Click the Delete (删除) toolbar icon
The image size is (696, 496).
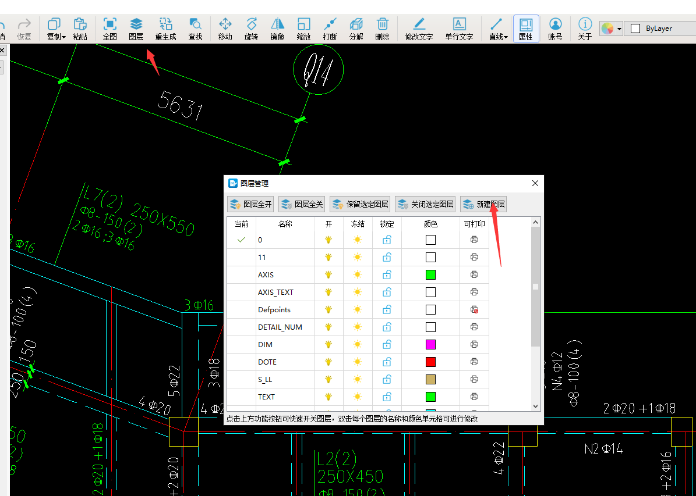click(x=382, y=29)
